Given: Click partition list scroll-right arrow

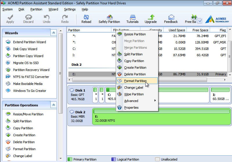Looking at the screenshot, I should tap(225, 80).
